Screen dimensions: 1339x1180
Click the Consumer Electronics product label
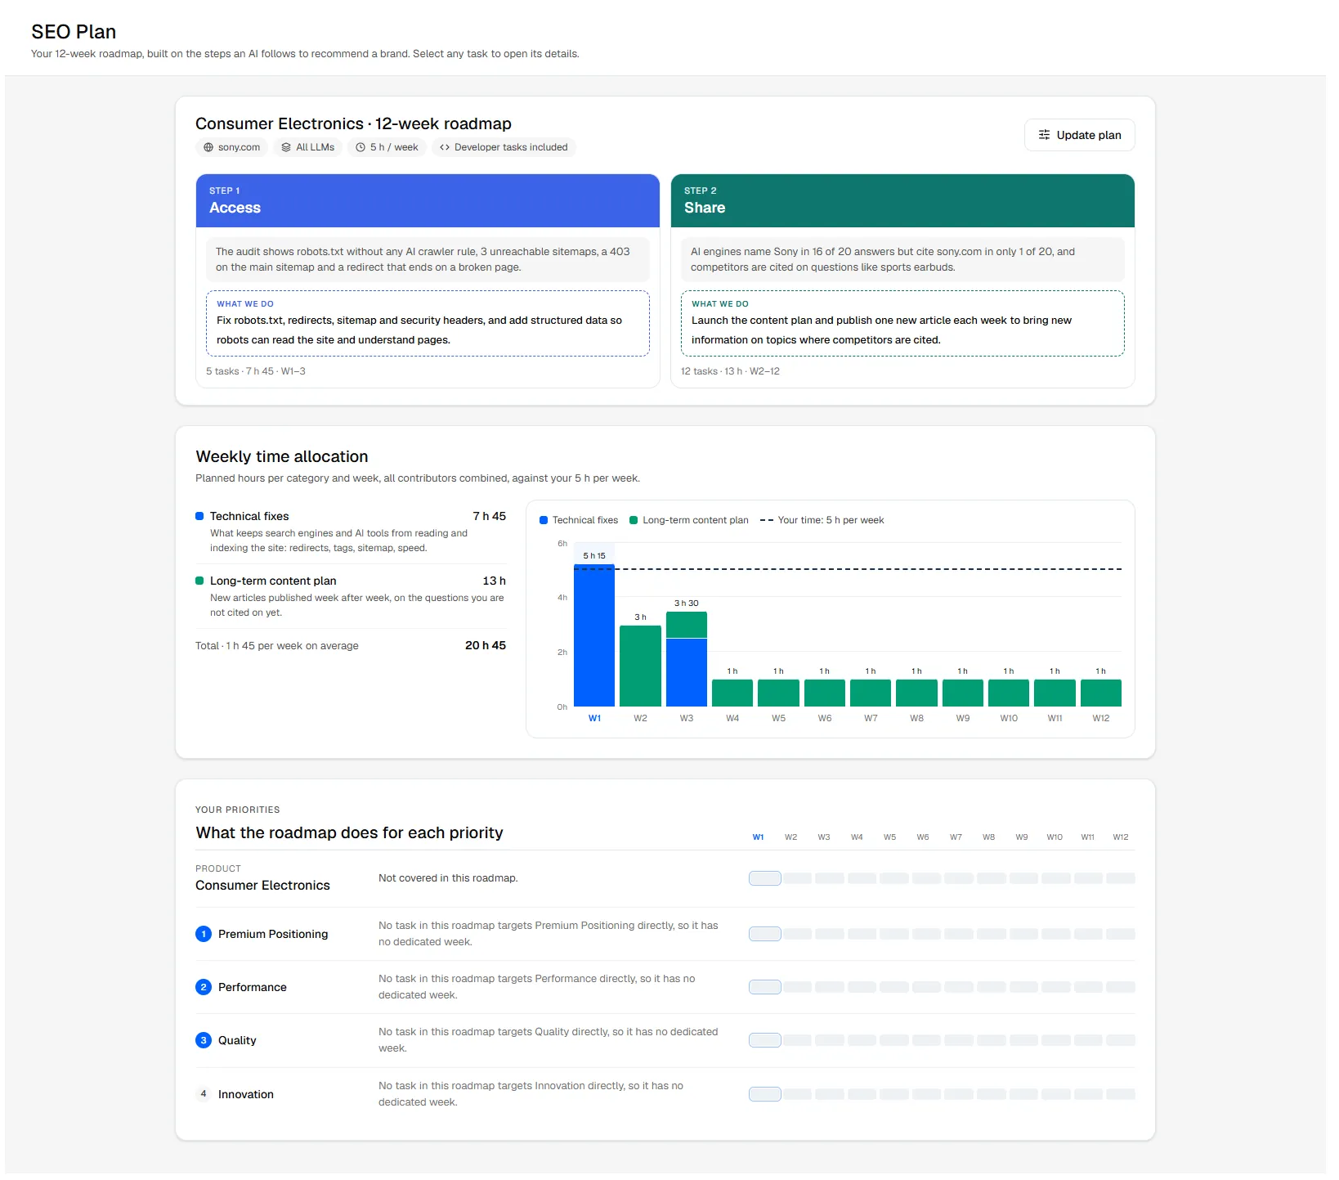point(262,886)
